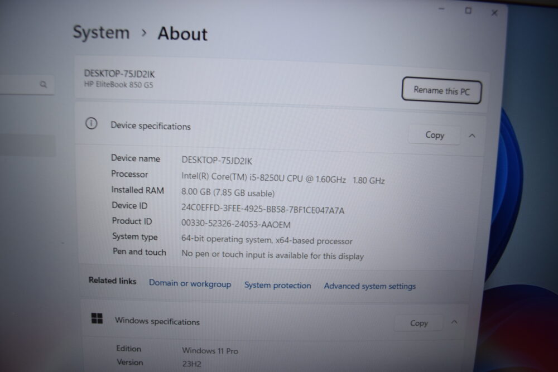The height and width of the screenshot is (372, 558).
Task: Click the search magnifier icon
Action: 44,84
